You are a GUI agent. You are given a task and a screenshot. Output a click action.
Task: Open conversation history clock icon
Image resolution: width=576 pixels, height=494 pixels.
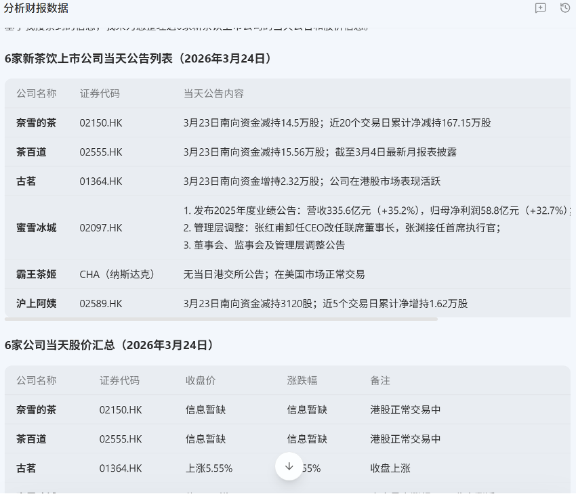coord(565,7)
